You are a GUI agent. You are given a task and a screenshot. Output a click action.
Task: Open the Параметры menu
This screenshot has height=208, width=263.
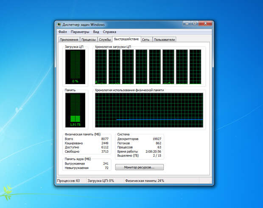pos(80,32)
